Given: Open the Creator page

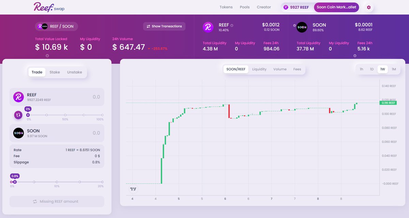Looking at the screenshot, I should [264, 7].
